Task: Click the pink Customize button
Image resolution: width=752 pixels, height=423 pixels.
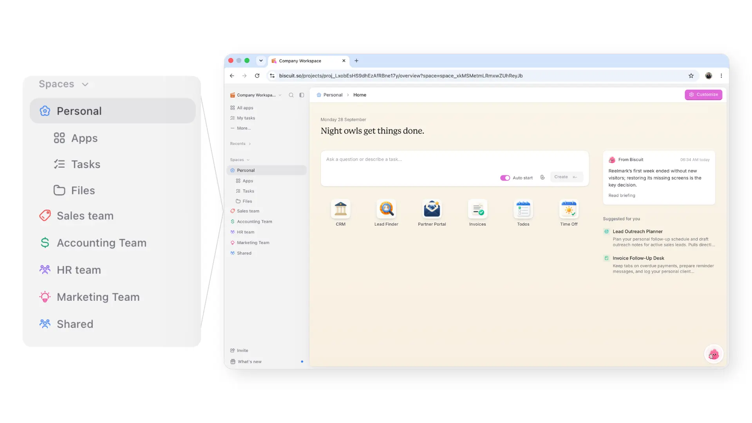Action: coord(703,95)
